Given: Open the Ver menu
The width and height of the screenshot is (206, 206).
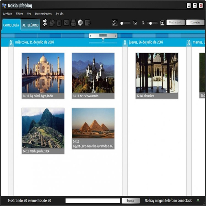Looking at the screenshot, I should (x=29, y=14).
